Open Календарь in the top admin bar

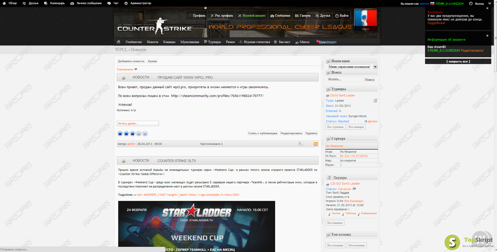[55, 3]
